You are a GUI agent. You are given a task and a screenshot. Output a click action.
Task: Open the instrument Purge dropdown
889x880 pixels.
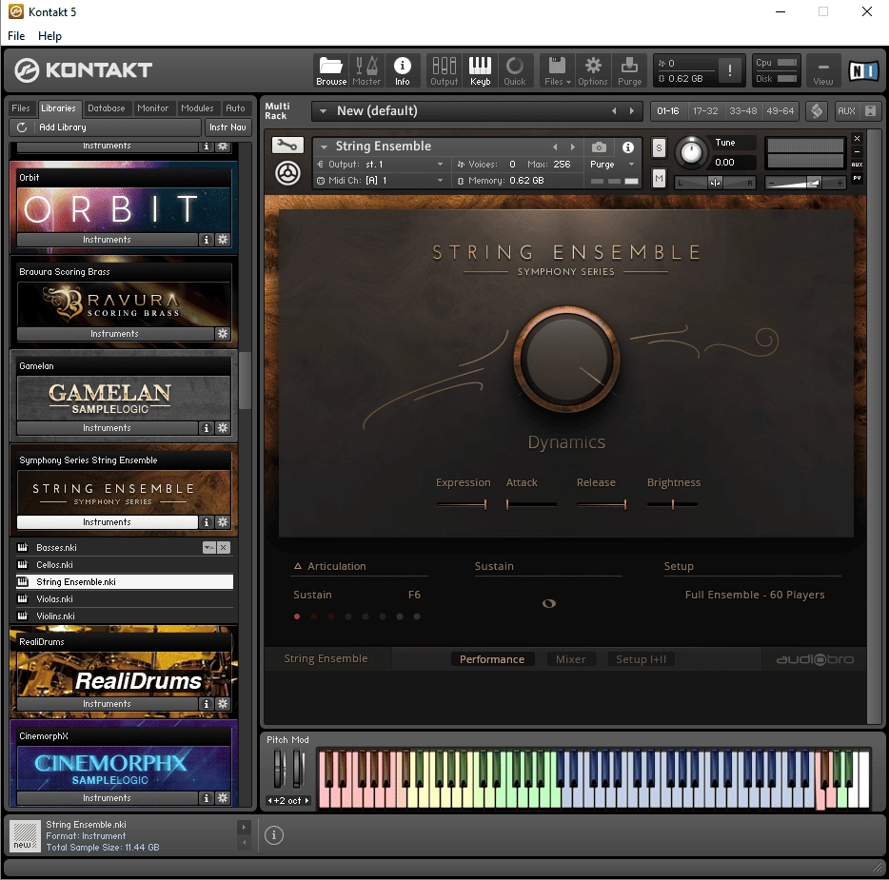pos(631,165)
